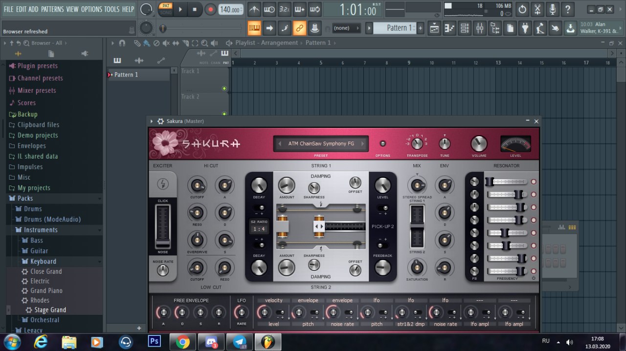Open the VIEW menu
Image resolution: width=626 pixels, height=351 pixels.
tap(72, 9)
